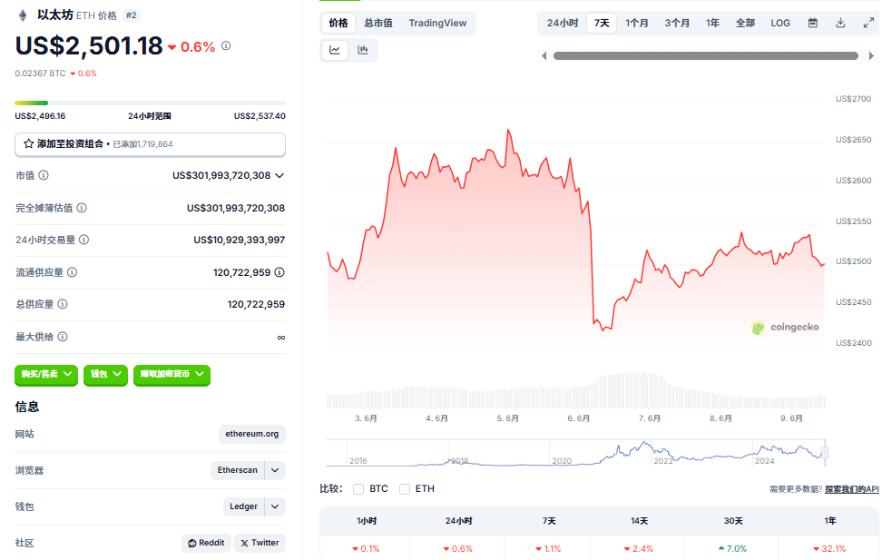Open Reddit community link
The width and height of the screenshot is (892, 560).
click(206, 543)
